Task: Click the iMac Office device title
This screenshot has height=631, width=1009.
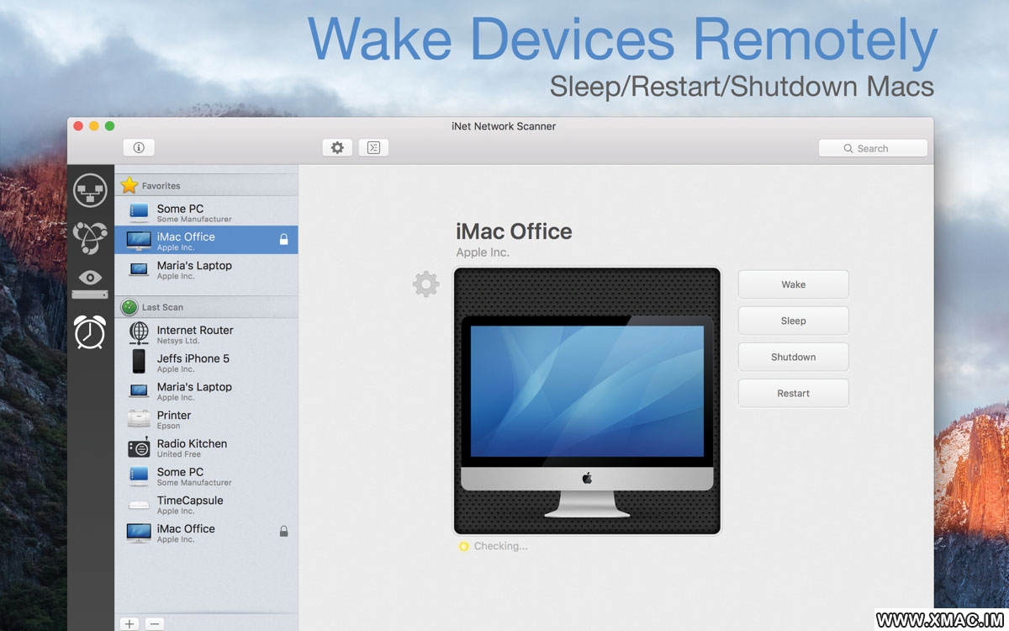Action: click(x=514, y=231)
